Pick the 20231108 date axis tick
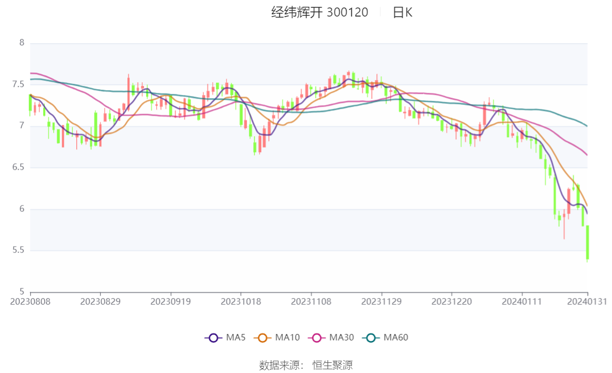 (x=311, y=301)
